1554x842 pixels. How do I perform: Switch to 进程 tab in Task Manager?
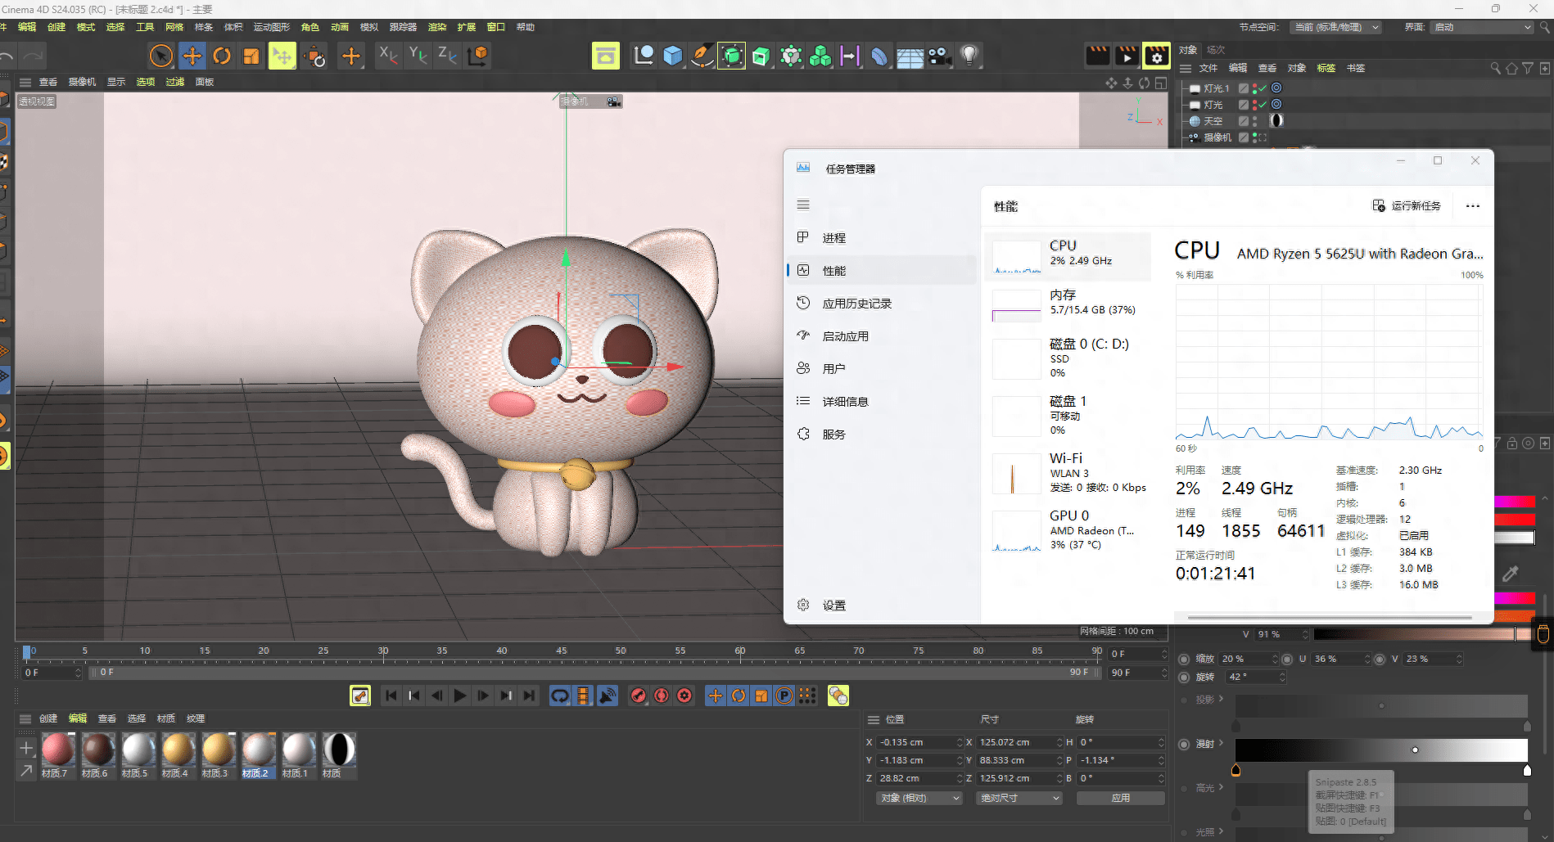(x=833, y=238)
